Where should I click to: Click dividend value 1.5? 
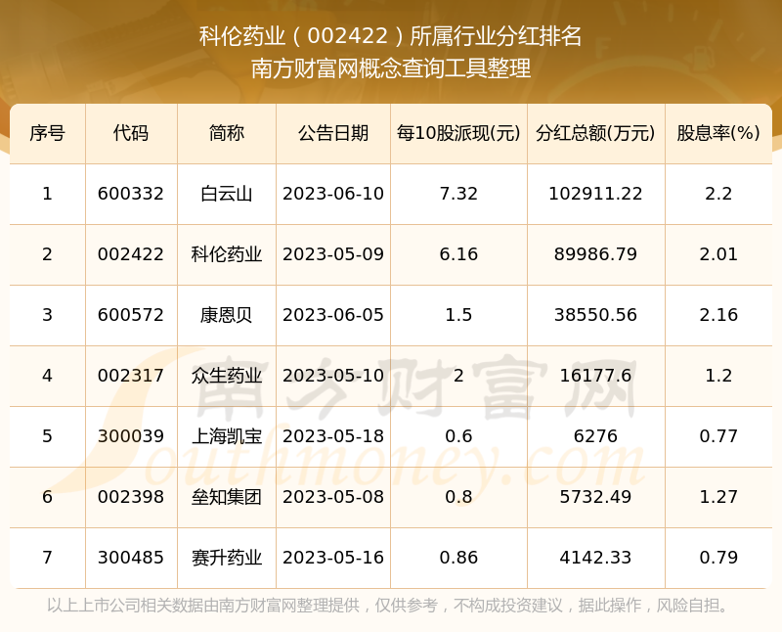(458, 315)
